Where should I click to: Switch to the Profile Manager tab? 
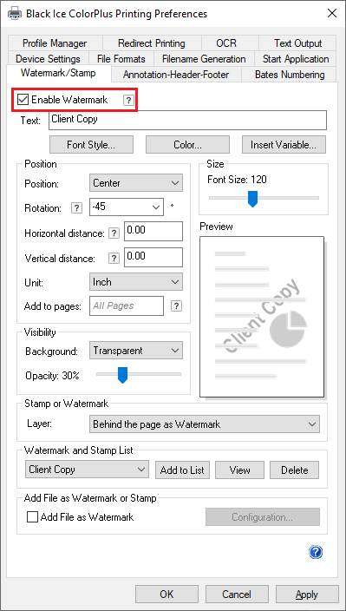(55, 43)
